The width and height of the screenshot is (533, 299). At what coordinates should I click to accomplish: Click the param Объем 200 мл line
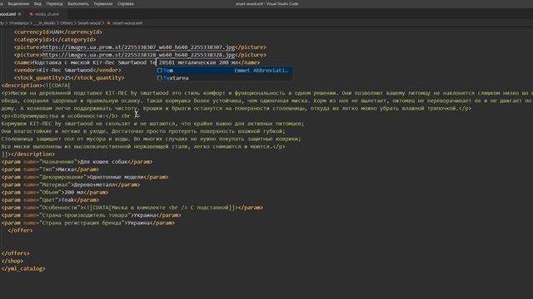coord(55,192)
